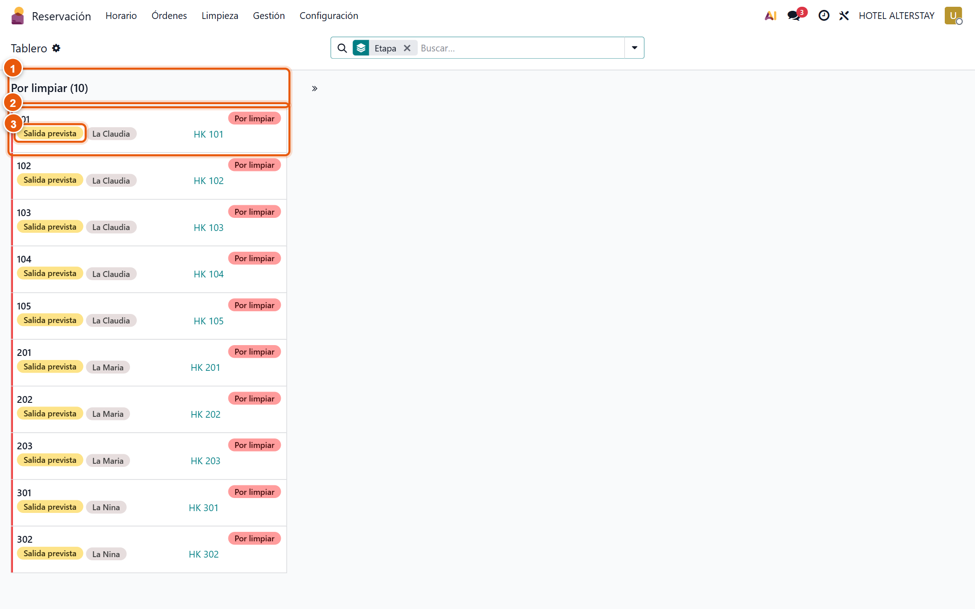
Task: Open the HK 203 link
Action: click(x=205, y=461)
